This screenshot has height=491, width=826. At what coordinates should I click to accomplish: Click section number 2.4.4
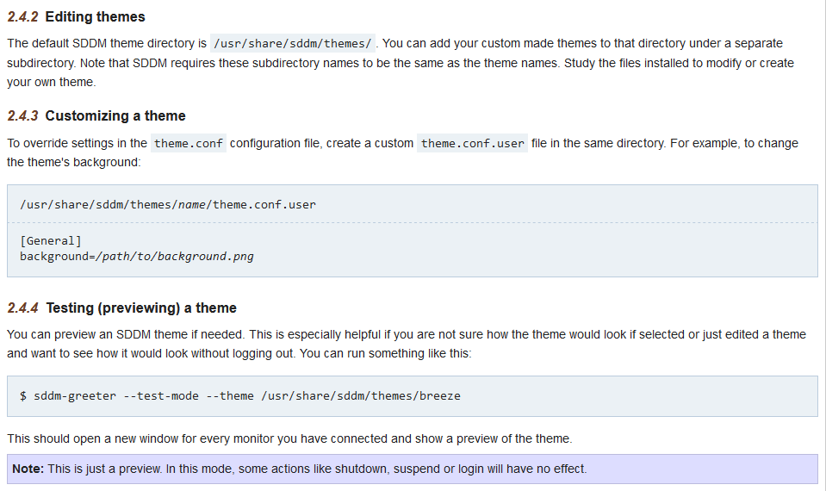click(22, 308)
